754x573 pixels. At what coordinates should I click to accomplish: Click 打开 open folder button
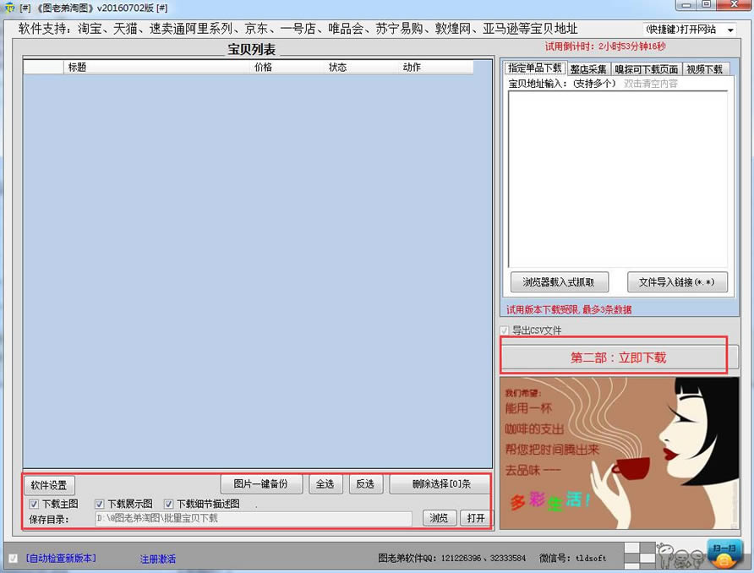(x=476, y=518)
